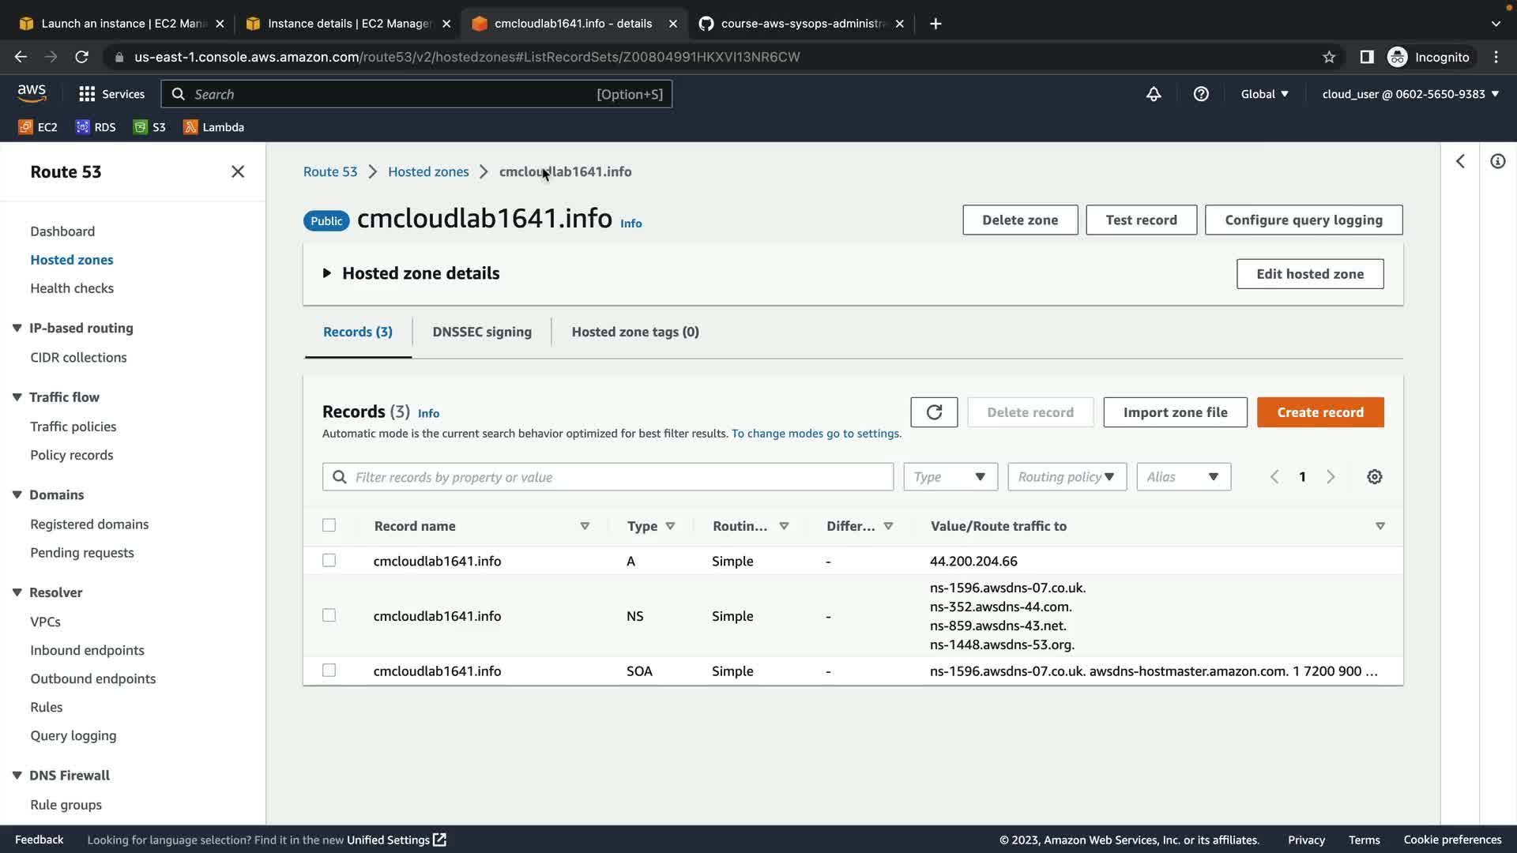Open the Services grid menu
The height and width of the screenshot is (853, 1517).
pos(87,94)
